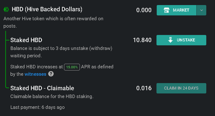Select the HBD (Hive Backed Dollars) heading

[x=47, y=9]
